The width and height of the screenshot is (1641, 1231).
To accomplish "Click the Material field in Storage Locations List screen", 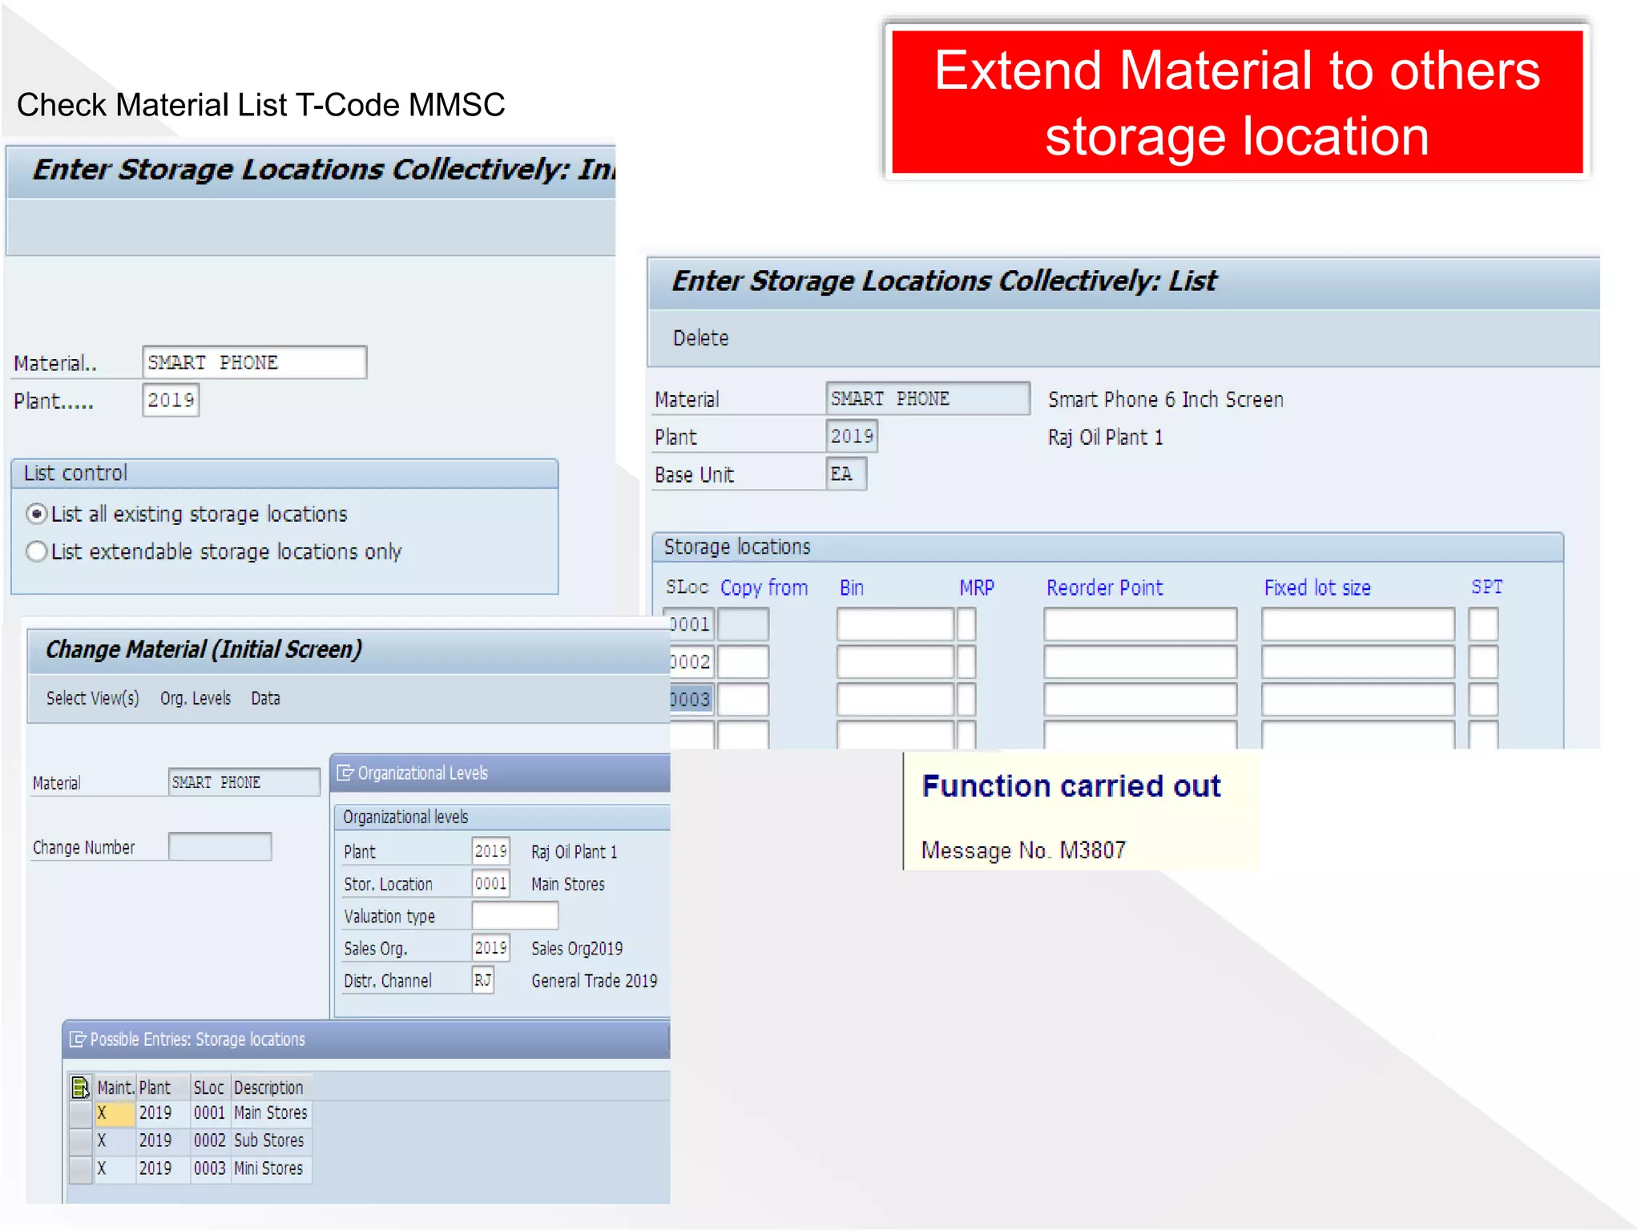I will point(928,398).
